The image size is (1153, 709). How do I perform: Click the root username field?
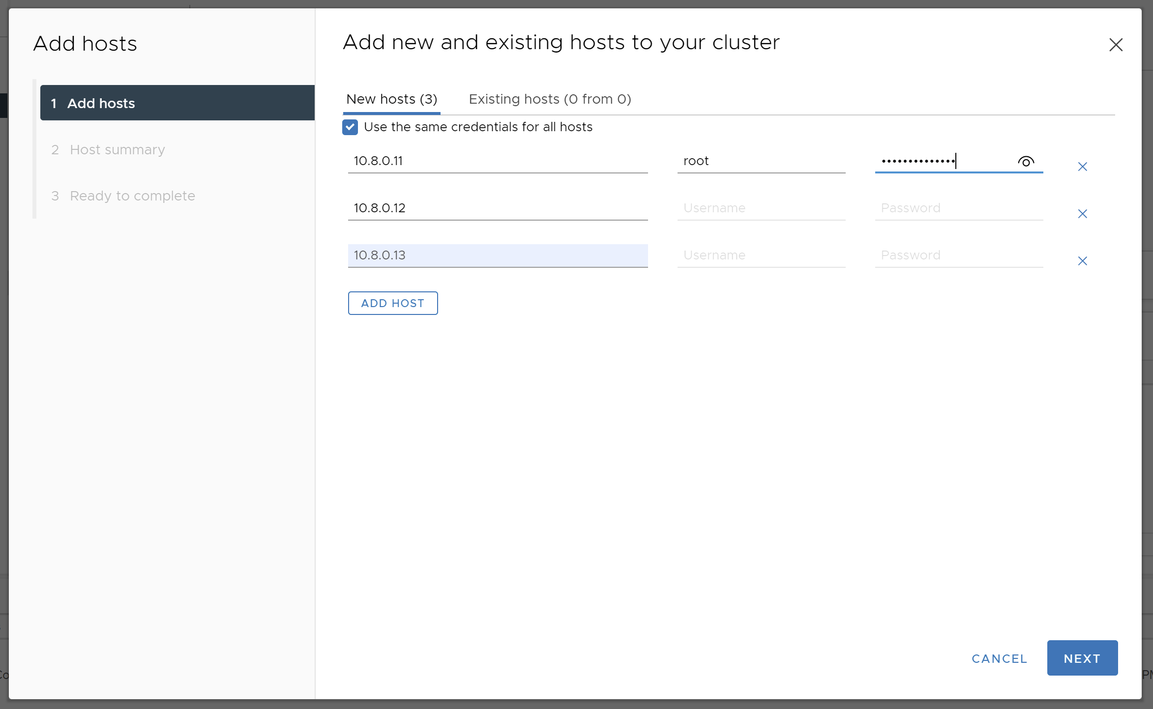click(x=761, y=161)
